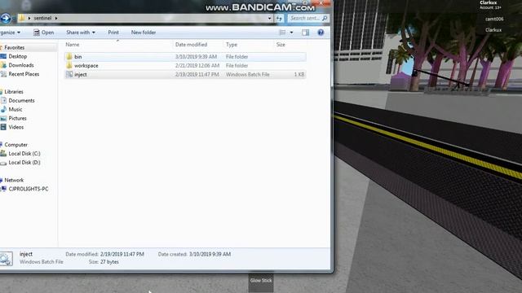The image size is (522, 293).
Task: Click Print in the toolbar
Action: (x=113, y=33)
